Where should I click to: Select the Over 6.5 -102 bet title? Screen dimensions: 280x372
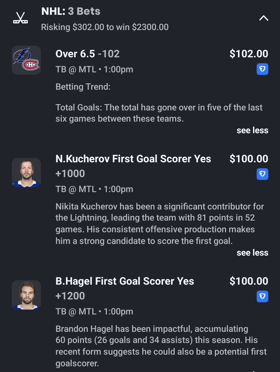(87, 54)
